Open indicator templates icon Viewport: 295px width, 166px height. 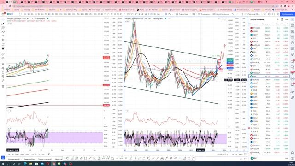tap(194, 14)
